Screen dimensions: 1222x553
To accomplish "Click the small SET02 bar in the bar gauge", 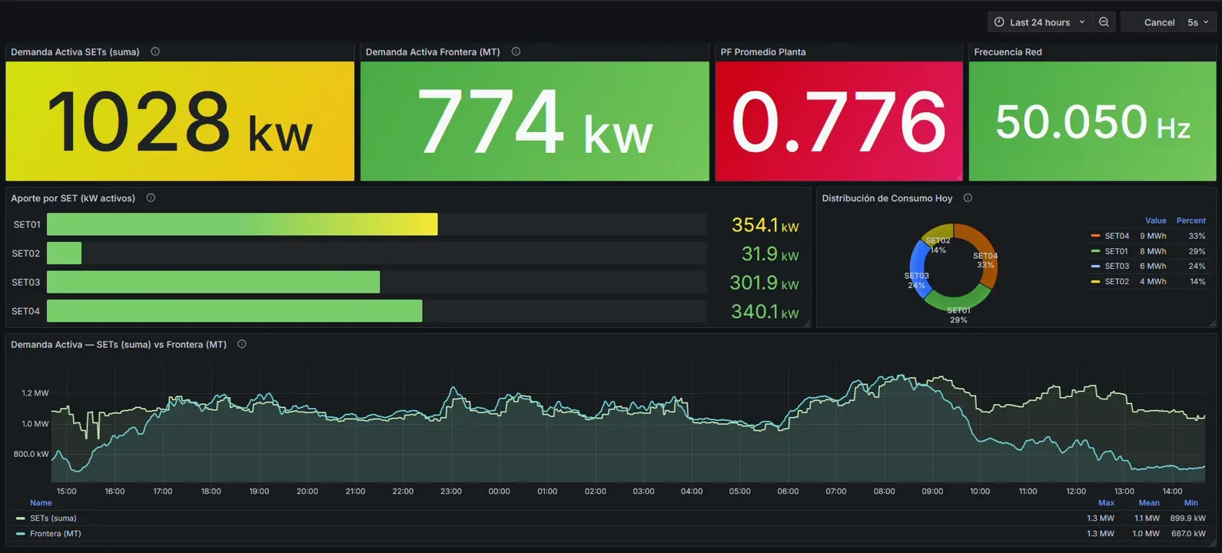I will [64, 253].
